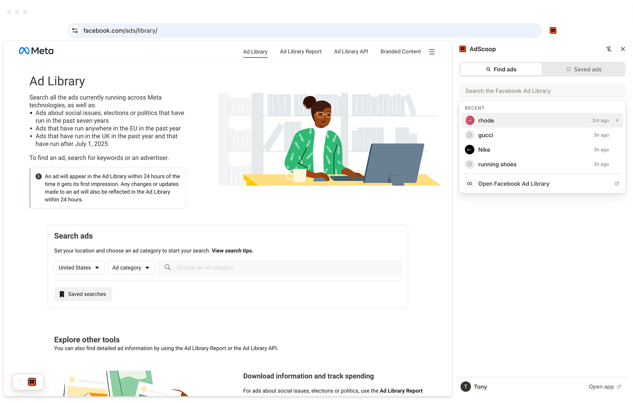Viewport: 633px width, 403px height.
Task: Click the magnifier icon in Search ads field
Action: 168,267
